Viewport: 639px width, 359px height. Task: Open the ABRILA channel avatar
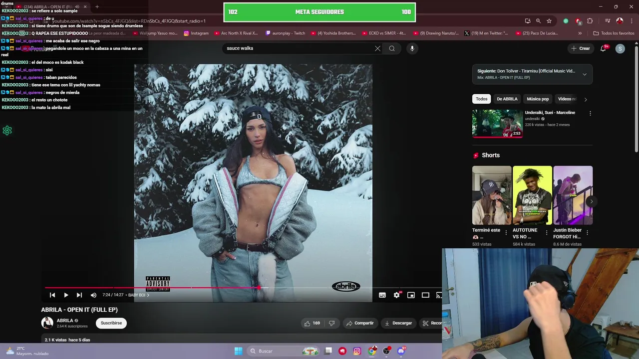tap(47, 323)
